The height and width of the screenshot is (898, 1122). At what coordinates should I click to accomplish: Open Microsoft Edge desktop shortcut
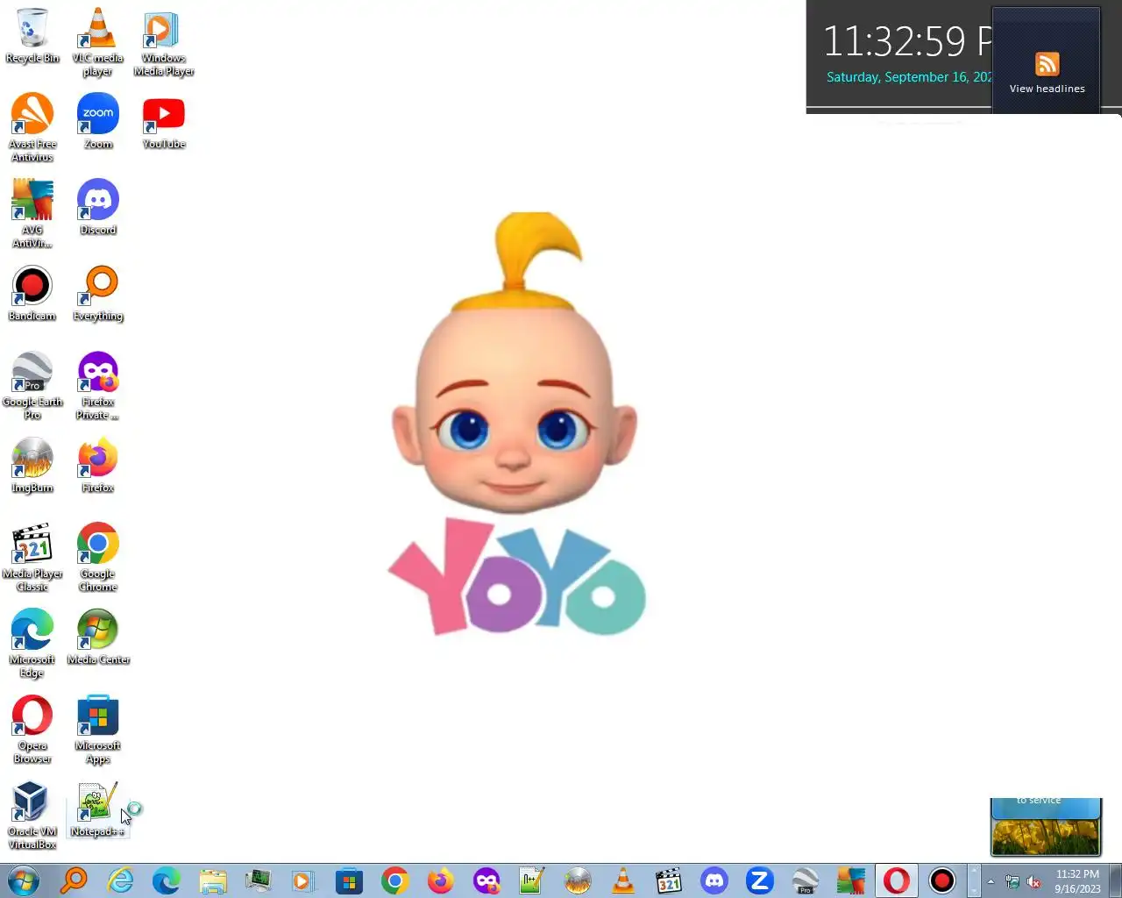point(32,643)
